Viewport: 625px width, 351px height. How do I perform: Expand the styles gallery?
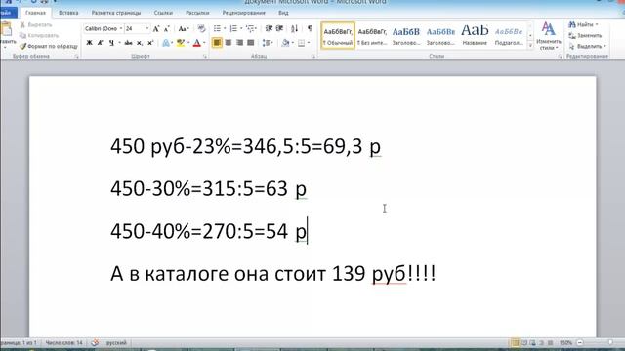(530, 46)
